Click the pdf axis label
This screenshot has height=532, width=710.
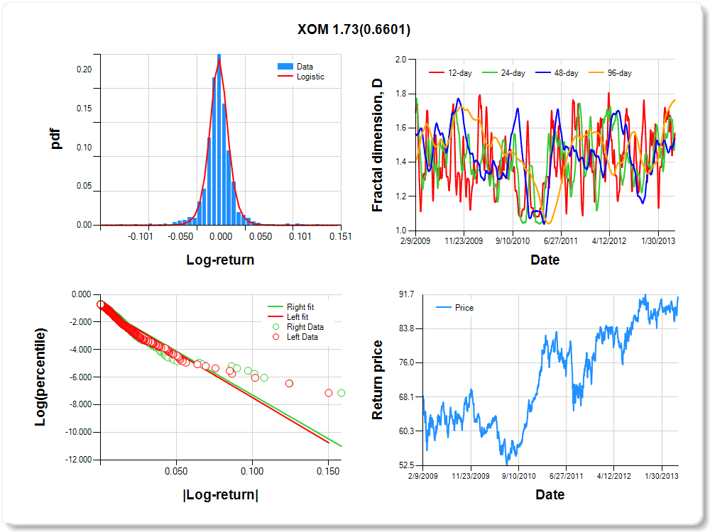click(55, 138)
